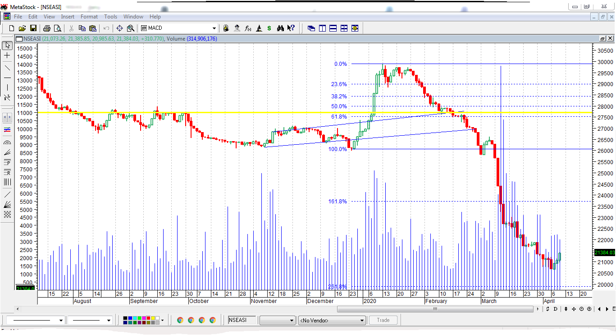The height and width of the screenshot is (335, 616).
Task: Select the Fibonacci Time Zones vertical bars tool
Action: click(x=7, y=182)
